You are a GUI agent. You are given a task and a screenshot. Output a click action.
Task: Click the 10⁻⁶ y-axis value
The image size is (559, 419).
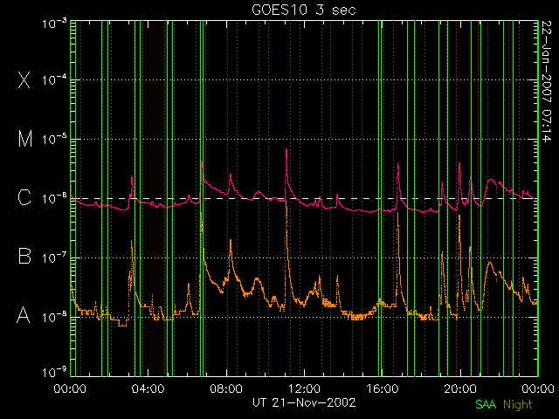pyautogui.click(x=54, y=198)
